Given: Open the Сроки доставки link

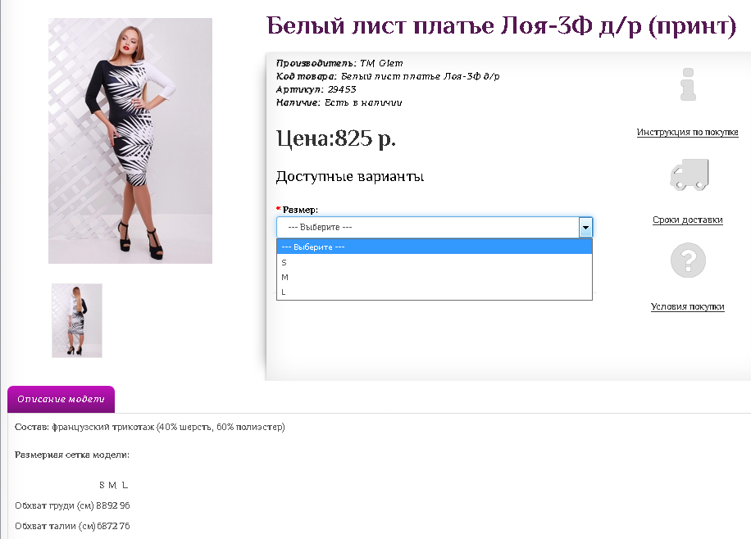Looking at the screenshot, I should coord(687,220).
